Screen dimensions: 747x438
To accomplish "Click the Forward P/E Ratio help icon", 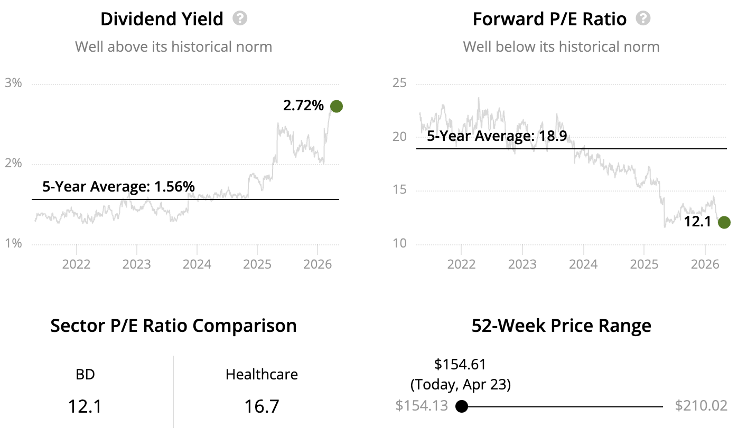I will tap(643, 19).
